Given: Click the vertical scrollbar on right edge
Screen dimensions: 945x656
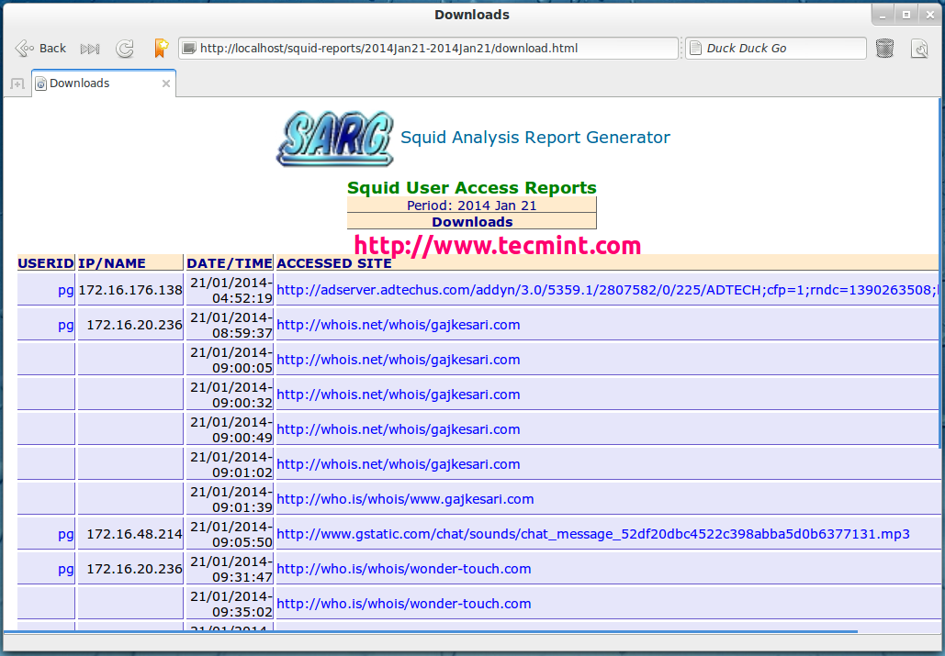Looking at the screenshot, I should click(x=940, y=272).
